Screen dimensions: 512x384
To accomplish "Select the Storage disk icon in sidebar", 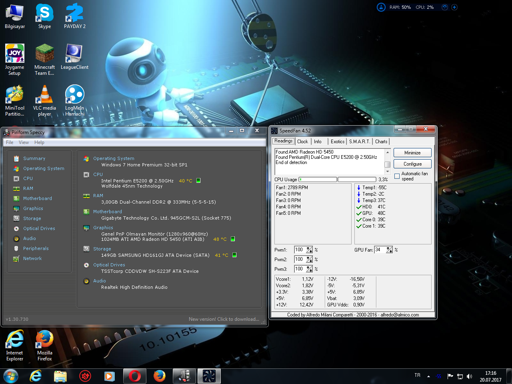I will (16, 218).
